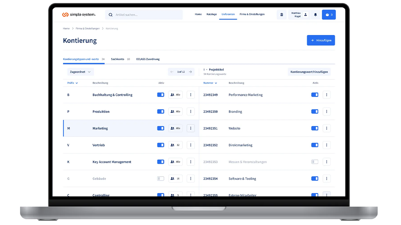Enable the Aktiv toggle for Gebäude
The height and width of the screenshot is (225, 401).
160,178
